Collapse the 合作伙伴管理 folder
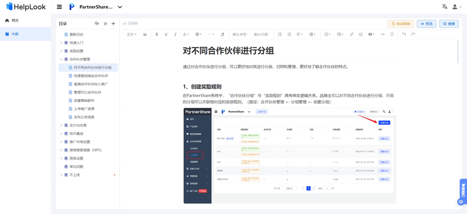 tap(62, 59)
